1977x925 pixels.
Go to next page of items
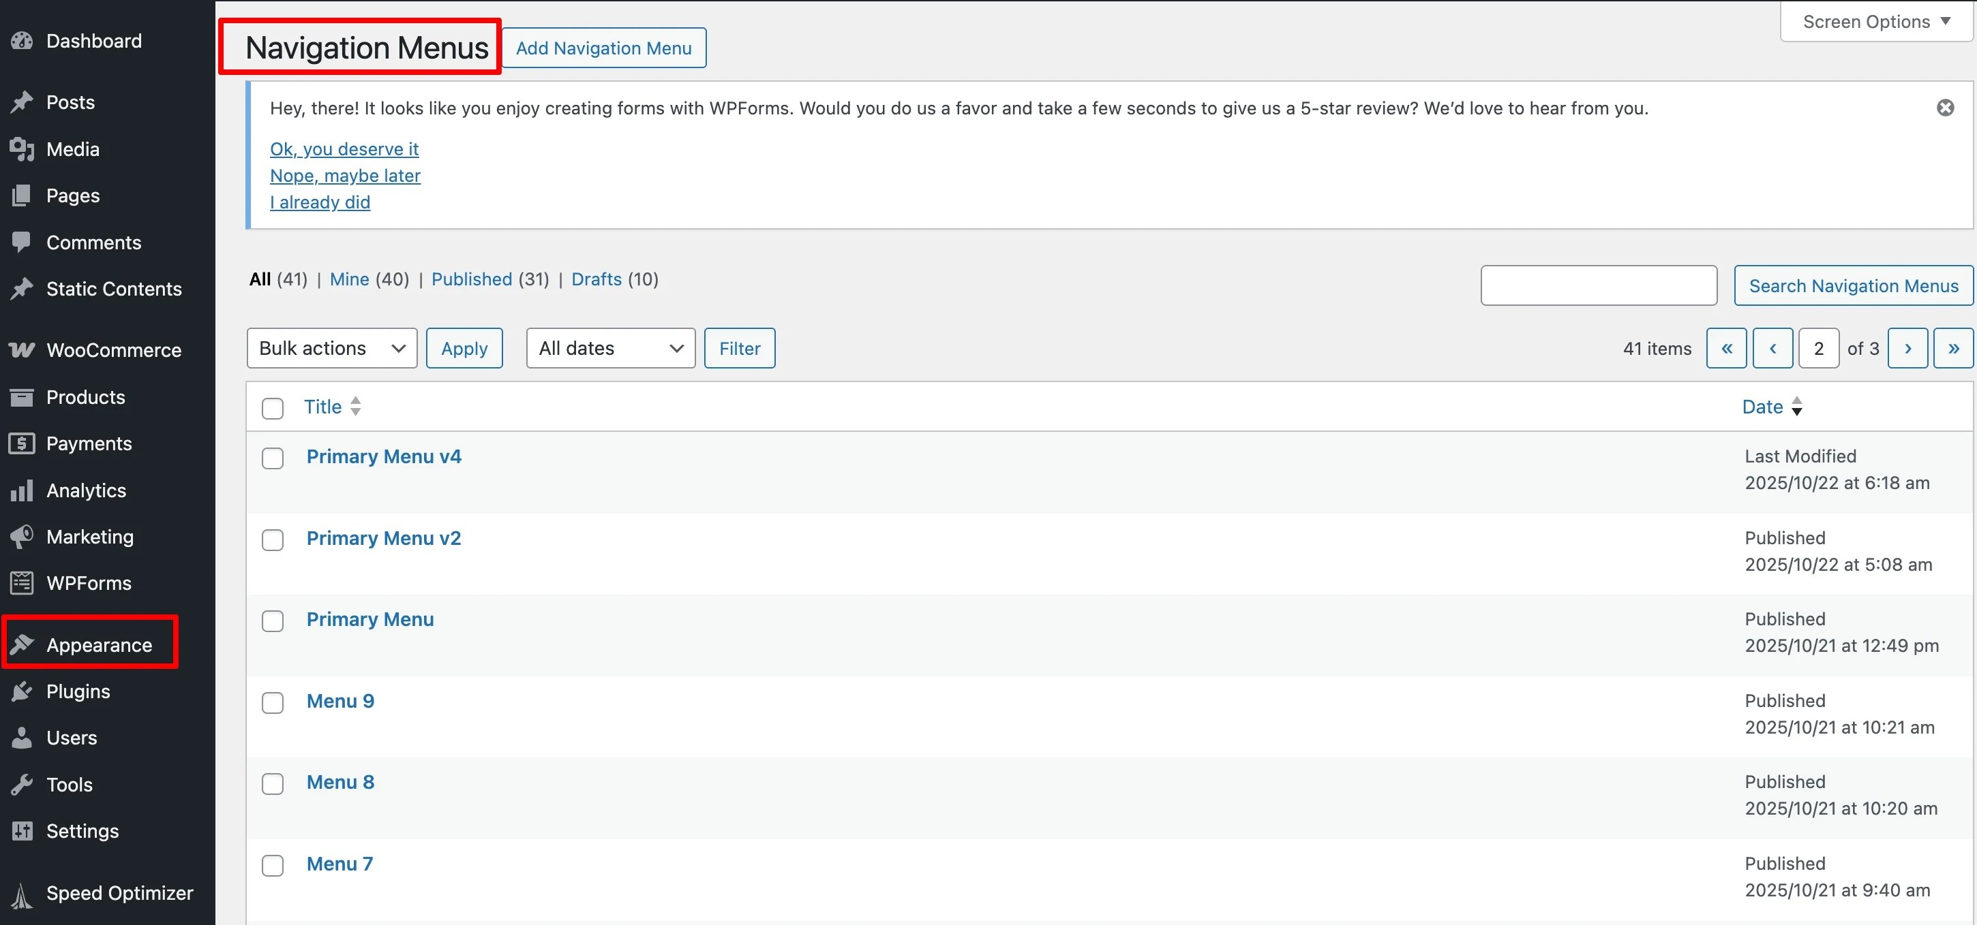point(1907,348)
